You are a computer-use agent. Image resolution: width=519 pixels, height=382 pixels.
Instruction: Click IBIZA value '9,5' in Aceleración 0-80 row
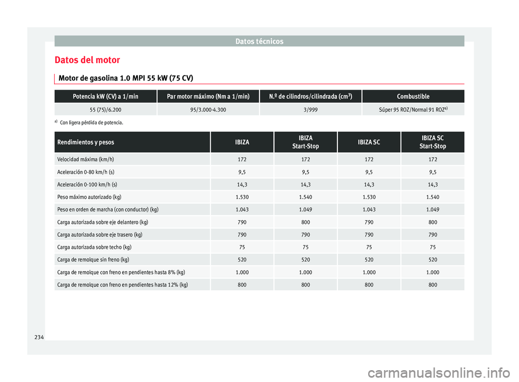(242, 172)
